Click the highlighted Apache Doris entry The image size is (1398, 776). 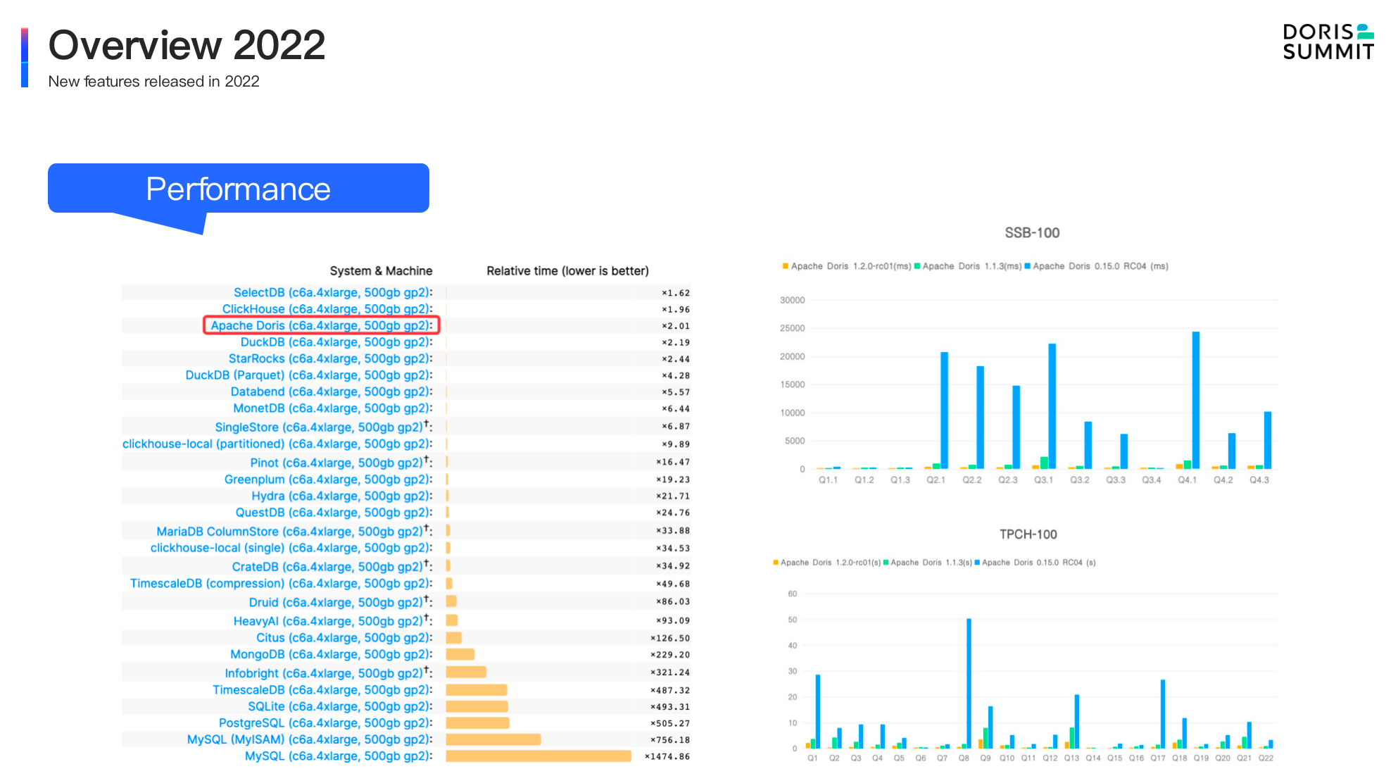pyautogui.click(x=321, y=325)
